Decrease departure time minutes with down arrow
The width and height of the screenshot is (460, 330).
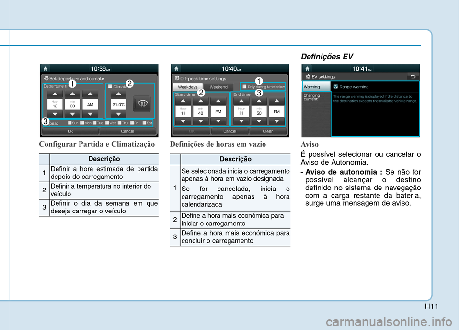point(72,114)
